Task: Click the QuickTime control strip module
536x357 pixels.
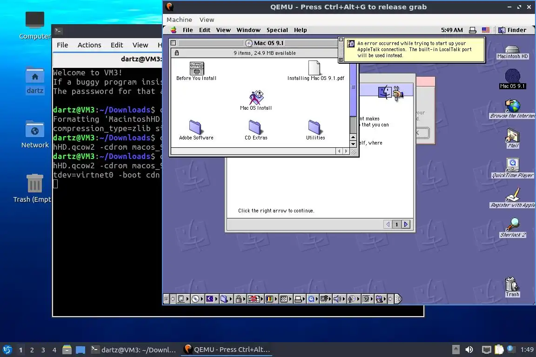Action: (313, 299)
